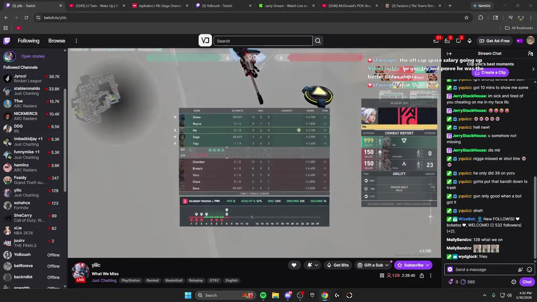Screen dimensions: 537x302
Task: Bookmark this page with the star
Action: pos(466,18)
